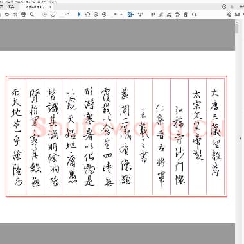
Task: Click the zoom in plus circle icon
Action: [x=104, y=15]
